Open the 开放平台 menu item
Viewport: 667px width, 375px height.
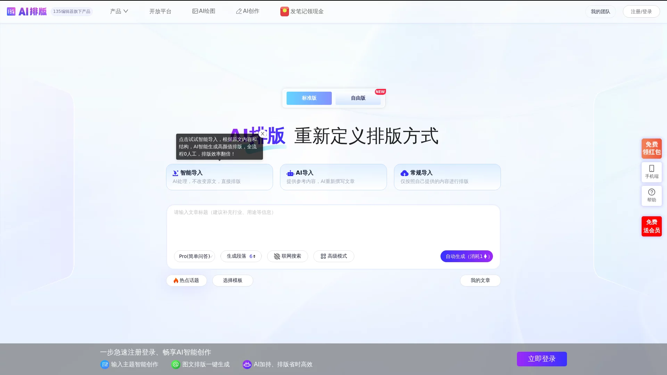pyautogui.click(x=160, y=11)
